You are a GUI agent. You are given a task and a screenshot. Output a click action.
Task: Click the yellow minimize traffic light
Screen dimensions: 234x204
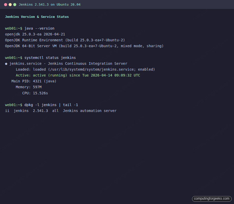(10, 4)
